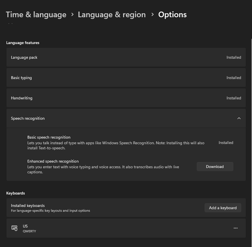The height and width of the screenshot is (247, 252).
Task: Toggle Basic speech recognition installation
Action: point(226,143)
